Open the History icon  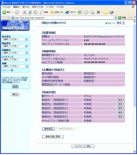click(x=80, y=12)
